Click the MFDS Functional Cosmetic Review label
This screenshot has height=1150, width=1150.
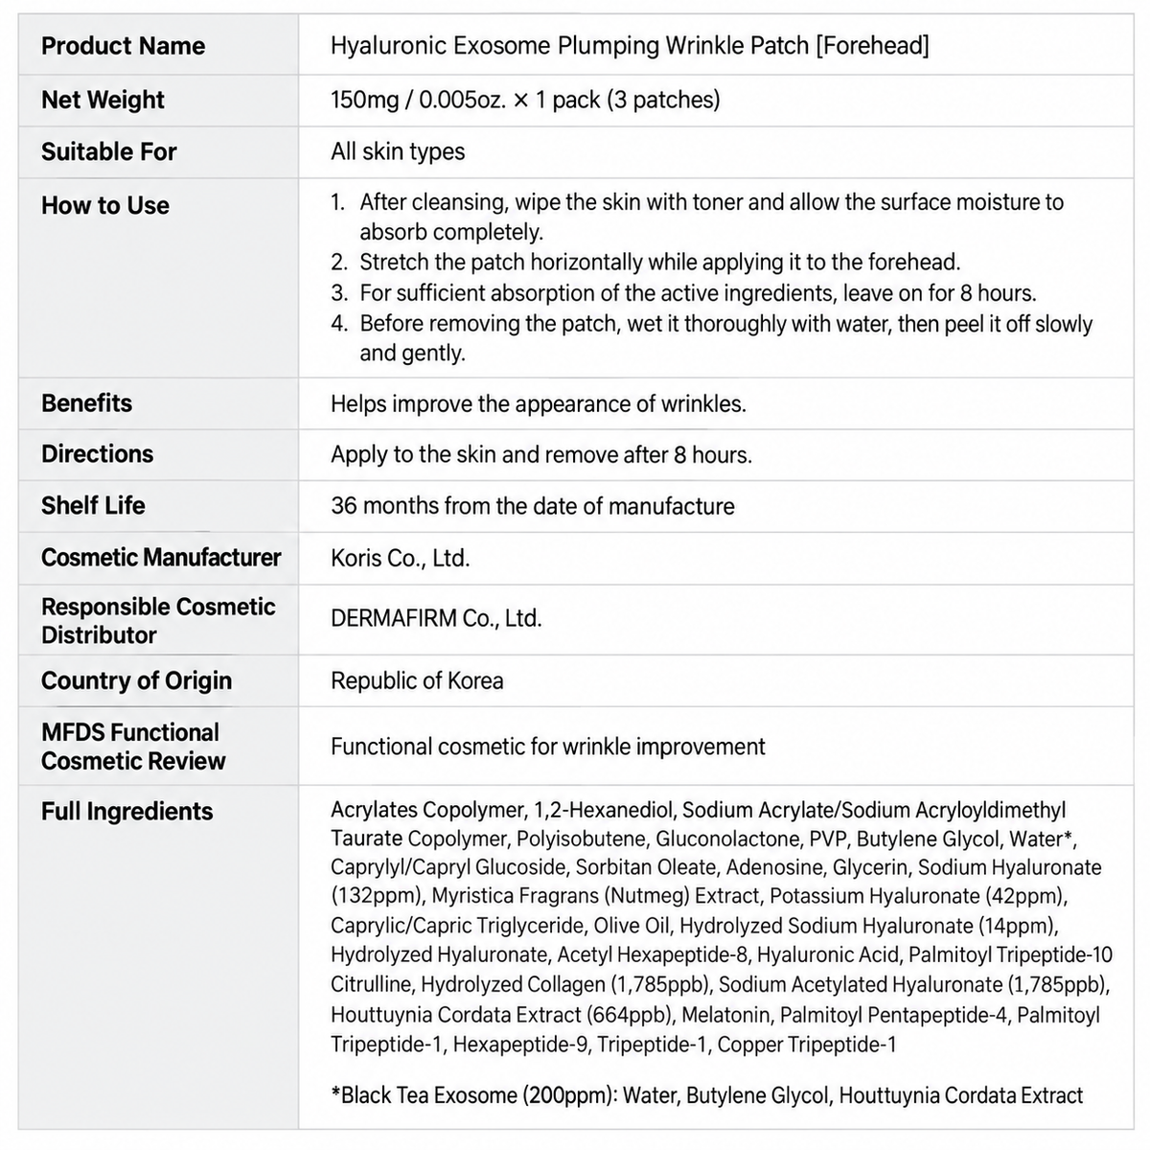[x=133, y=747]
